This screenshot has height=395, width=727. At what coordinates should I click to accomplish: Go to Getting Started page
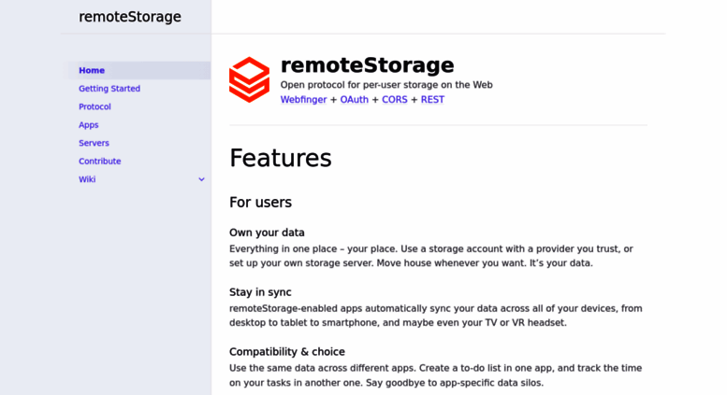pos(109,89)
